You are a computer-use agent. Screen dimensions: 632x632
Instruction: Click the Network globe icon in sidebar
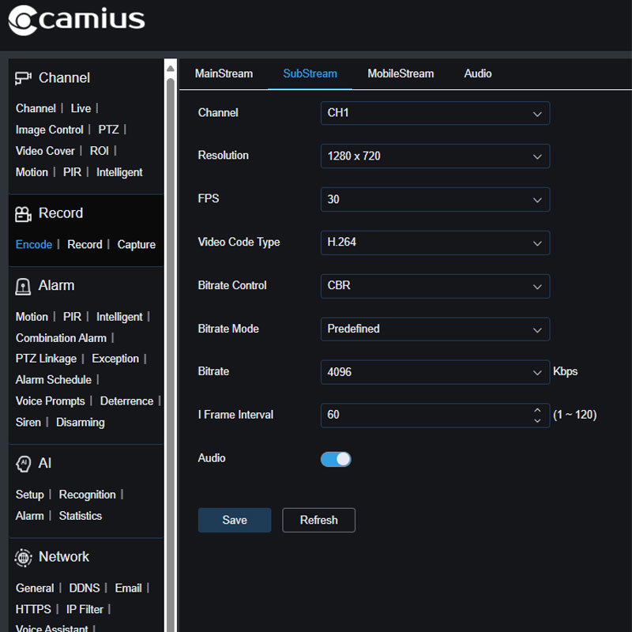[22, 557]
